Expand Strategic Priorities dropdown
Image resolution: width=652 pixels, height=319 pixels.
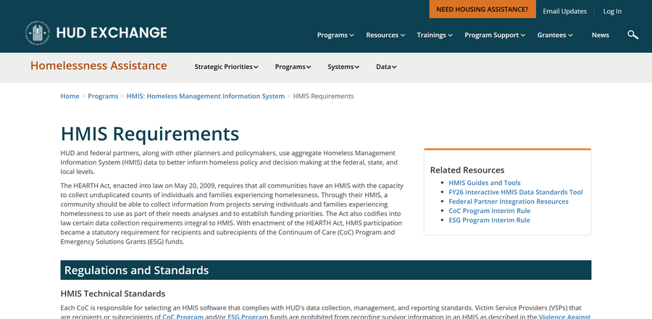click(226, 67)
